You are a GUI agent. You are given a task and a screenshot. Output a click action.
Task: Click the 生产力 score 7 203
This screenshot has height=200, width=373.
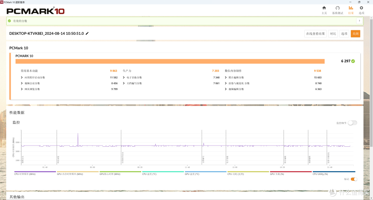(216, 71)
